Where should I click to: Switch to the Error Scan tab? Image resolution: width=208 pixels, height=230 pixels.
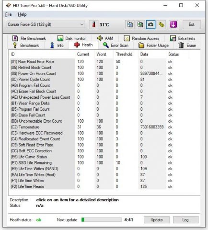(x=116, y=46)
